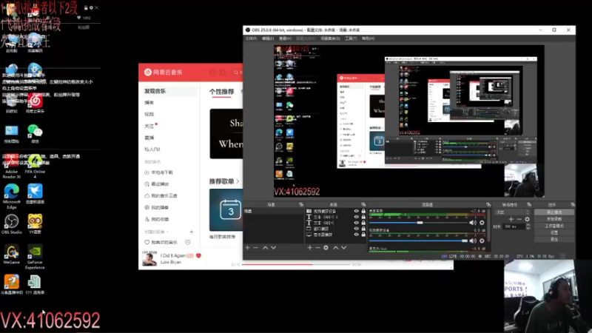The width and height of the screenshot is (592, 333).
Task: Hide the 显示器捕获 display capture source
Action: click(x=356, y=235)
